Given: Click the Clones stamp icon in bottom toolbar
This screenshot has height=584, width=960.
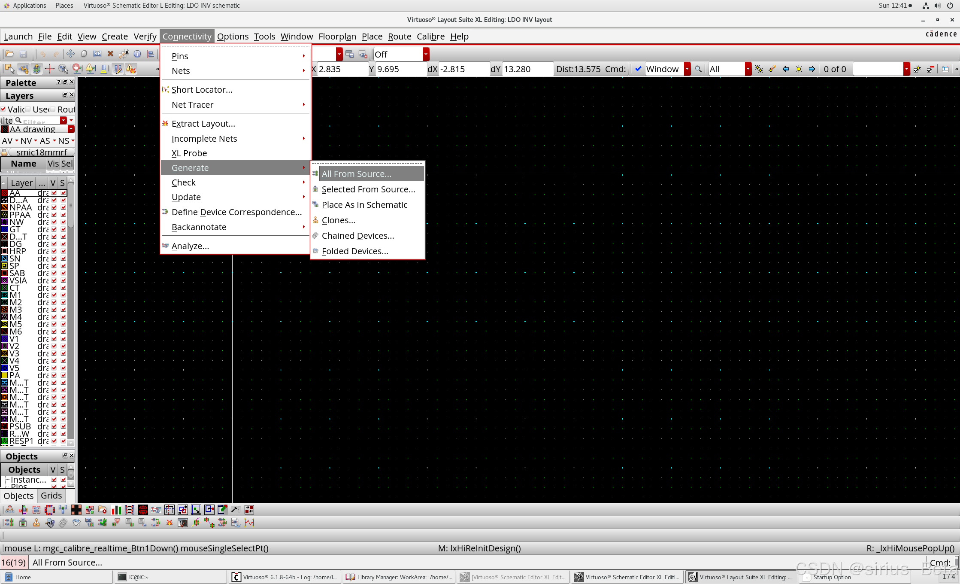Looking at the screenshot, I should click(36, 523).
